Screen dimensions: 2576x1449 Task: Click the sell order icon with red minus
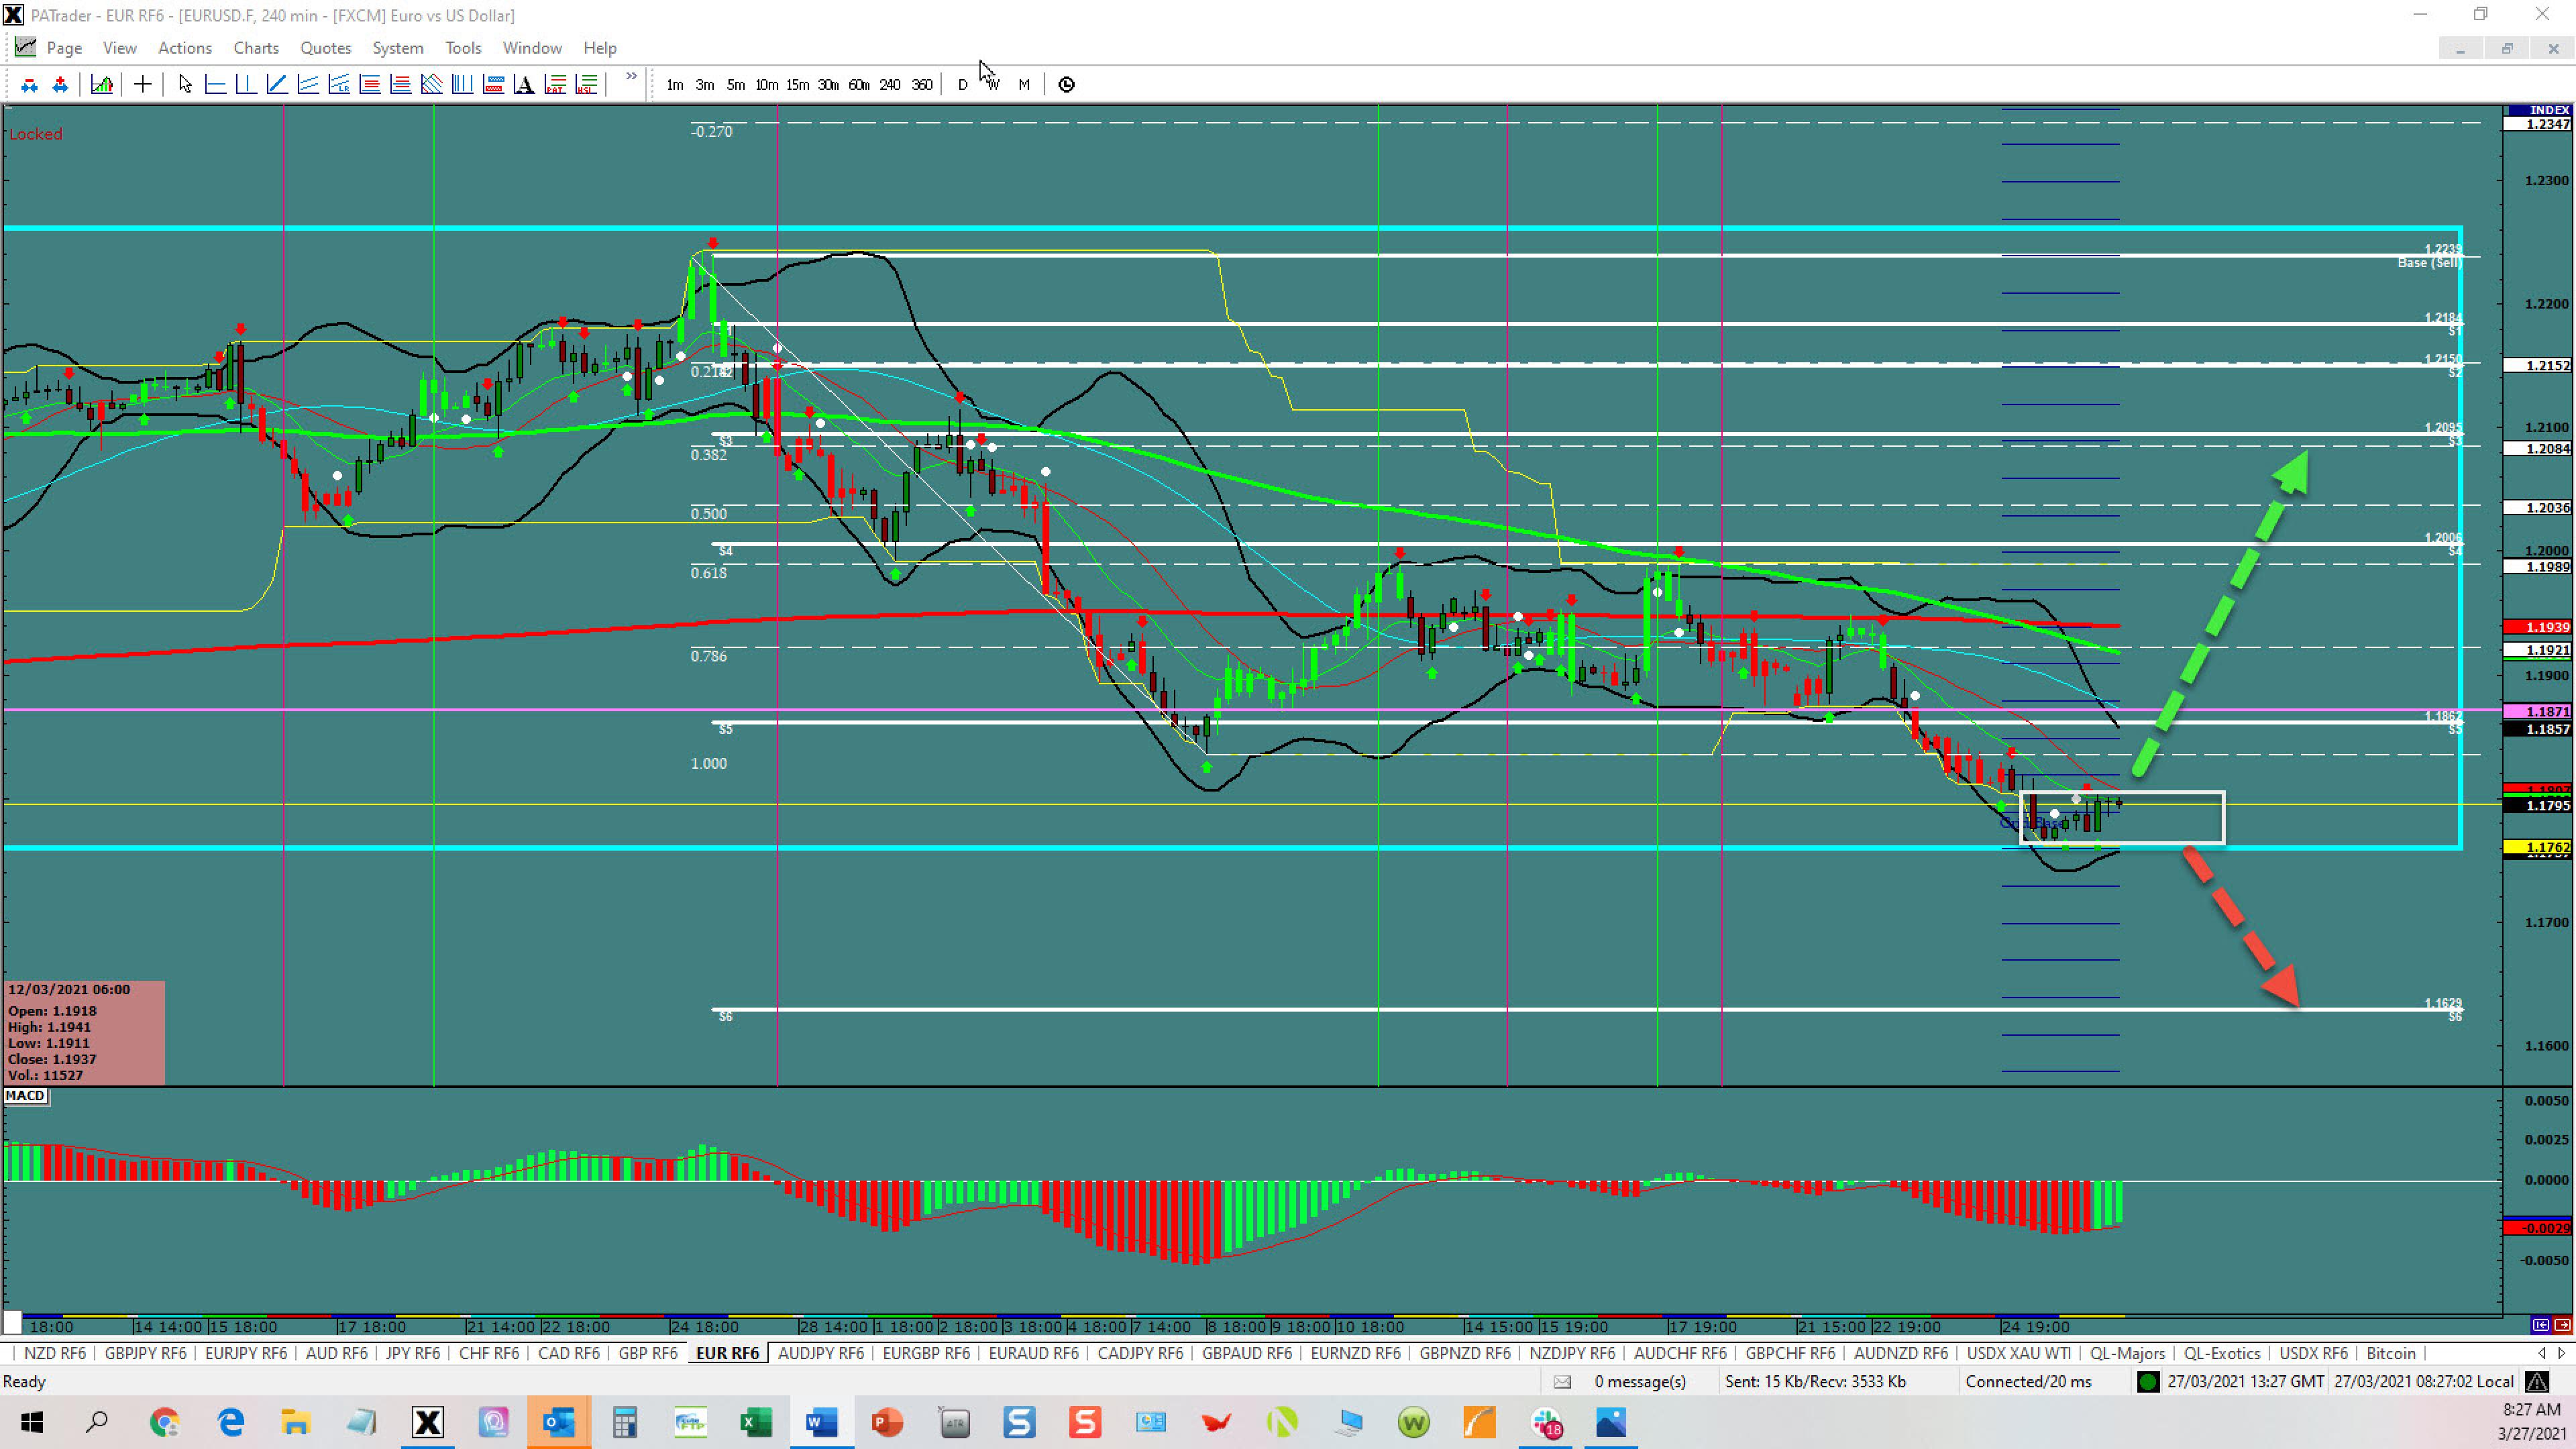point(29,85)
